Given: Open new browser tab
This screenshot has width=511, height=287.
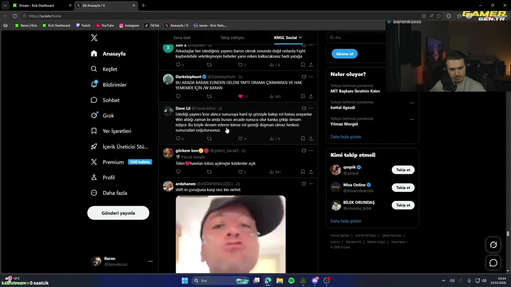Looking at the screenshot, I should pos(143,6).
